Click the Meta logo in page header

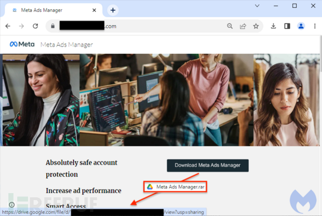point(22,44)
